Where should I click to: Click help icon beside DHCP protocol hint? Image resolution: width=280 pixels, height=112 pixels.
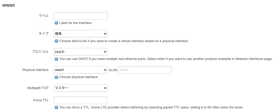pos(56,59)
